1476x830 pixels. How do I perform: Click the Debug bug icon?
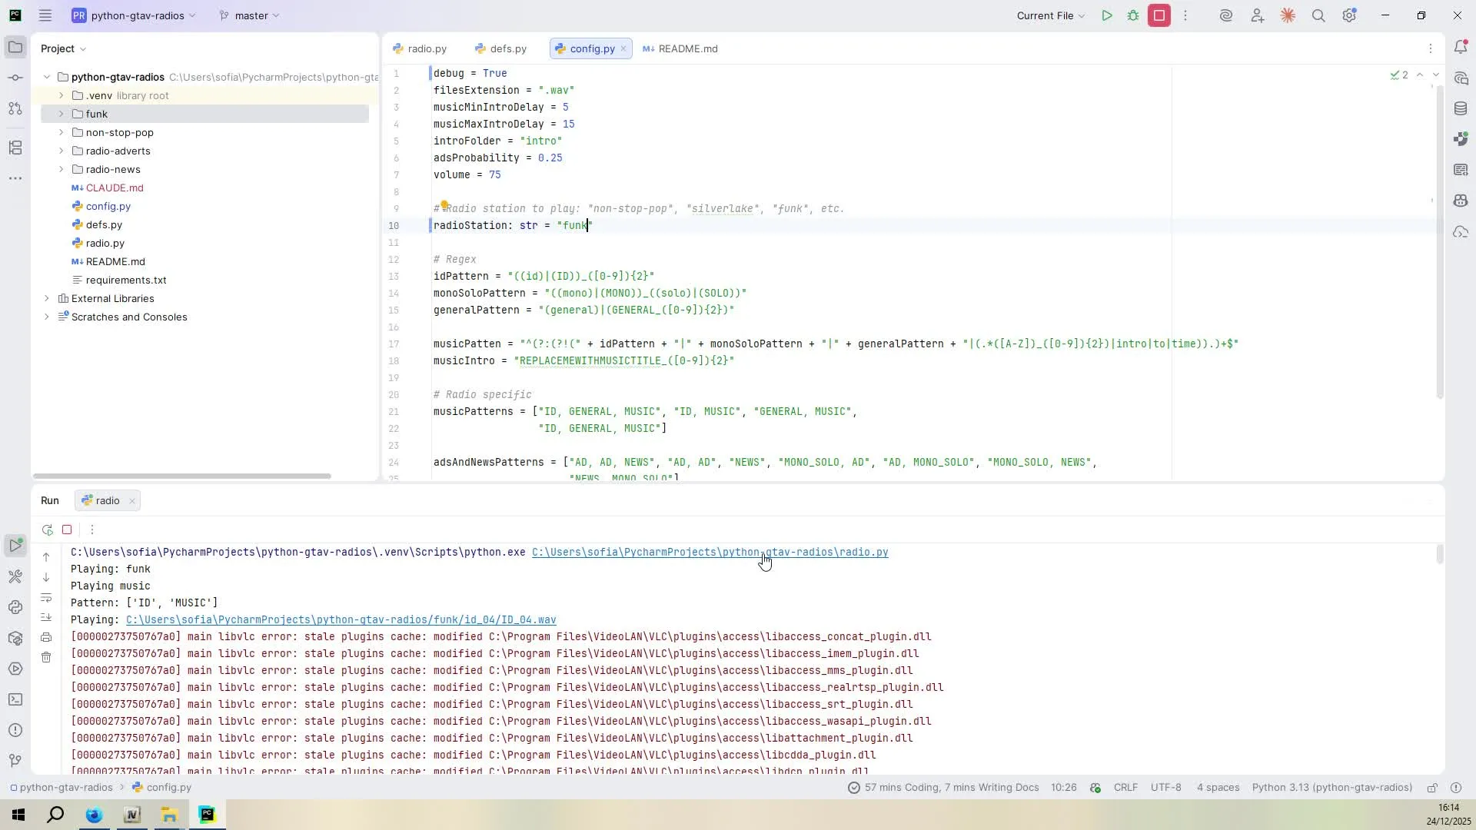[1133, 15]
